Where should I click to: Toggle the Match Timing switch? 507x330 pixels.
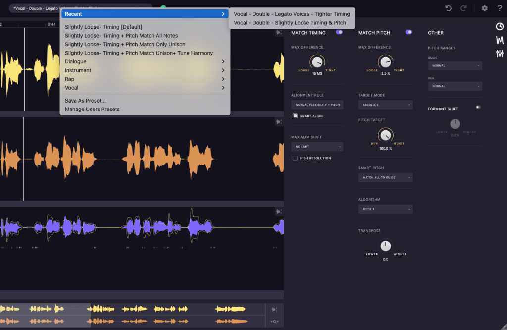339,32
